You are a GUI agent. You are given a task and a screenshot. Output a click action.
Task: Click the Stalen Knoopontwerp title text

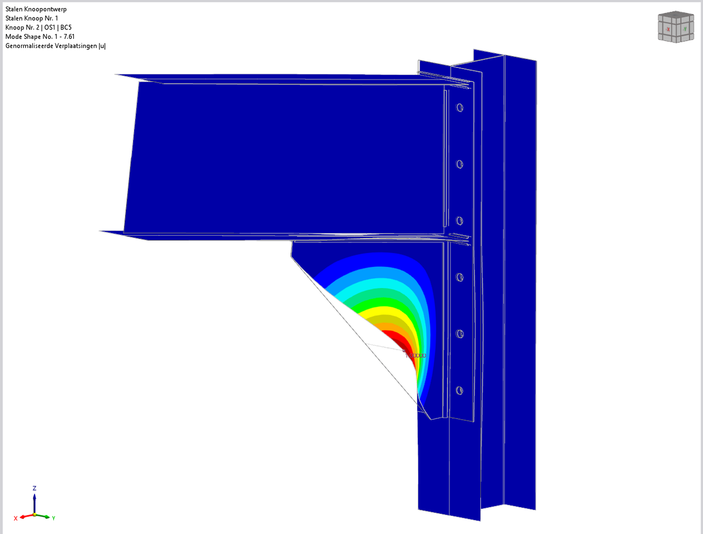(35, 9)
